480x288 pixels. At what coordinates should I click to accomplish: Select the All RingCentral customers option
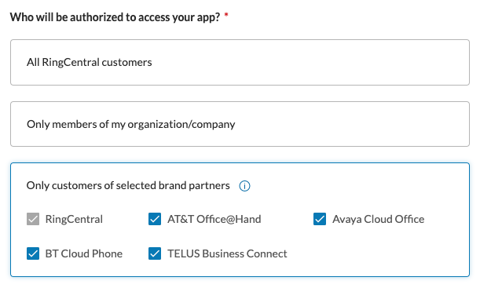(x=240, y=62)
